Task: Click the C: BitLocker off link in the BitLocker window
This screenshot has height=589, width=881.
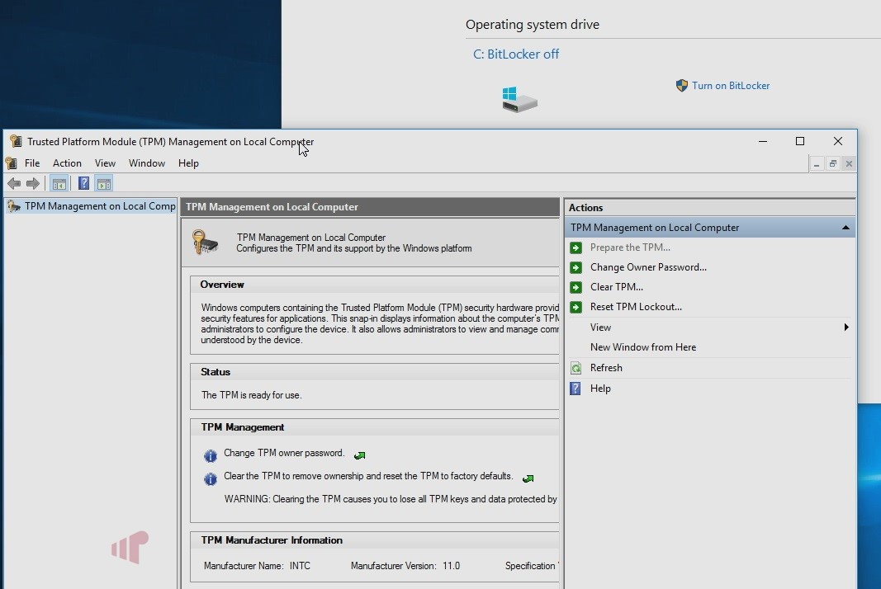Action: 516,54
